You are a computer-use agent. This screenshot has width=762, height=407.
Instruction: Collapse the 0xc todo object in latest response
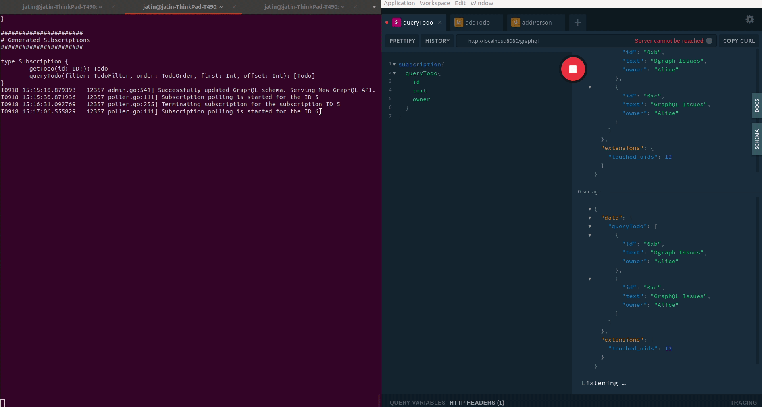click(590, 279)
